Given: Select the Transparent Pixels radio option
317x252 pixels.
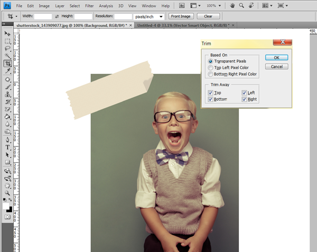Looking at the screenshot, I should 210,61.
